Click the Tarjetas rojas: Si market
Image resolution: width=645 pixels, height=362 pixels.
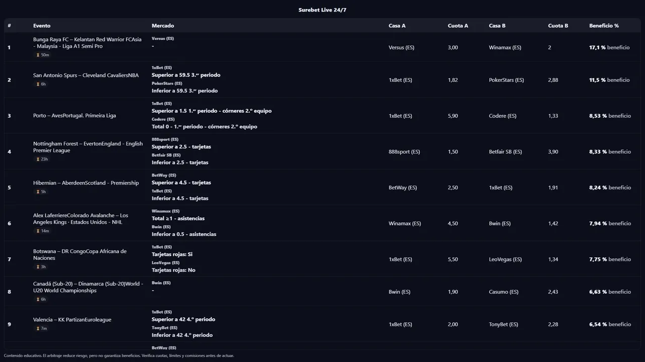click(x=172, y=254)
